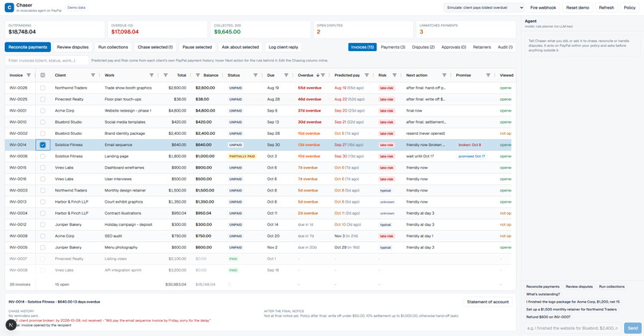Click the Harbor & Finch LLP Contract illustrations row
644x336 pixels.
[258, 213]
